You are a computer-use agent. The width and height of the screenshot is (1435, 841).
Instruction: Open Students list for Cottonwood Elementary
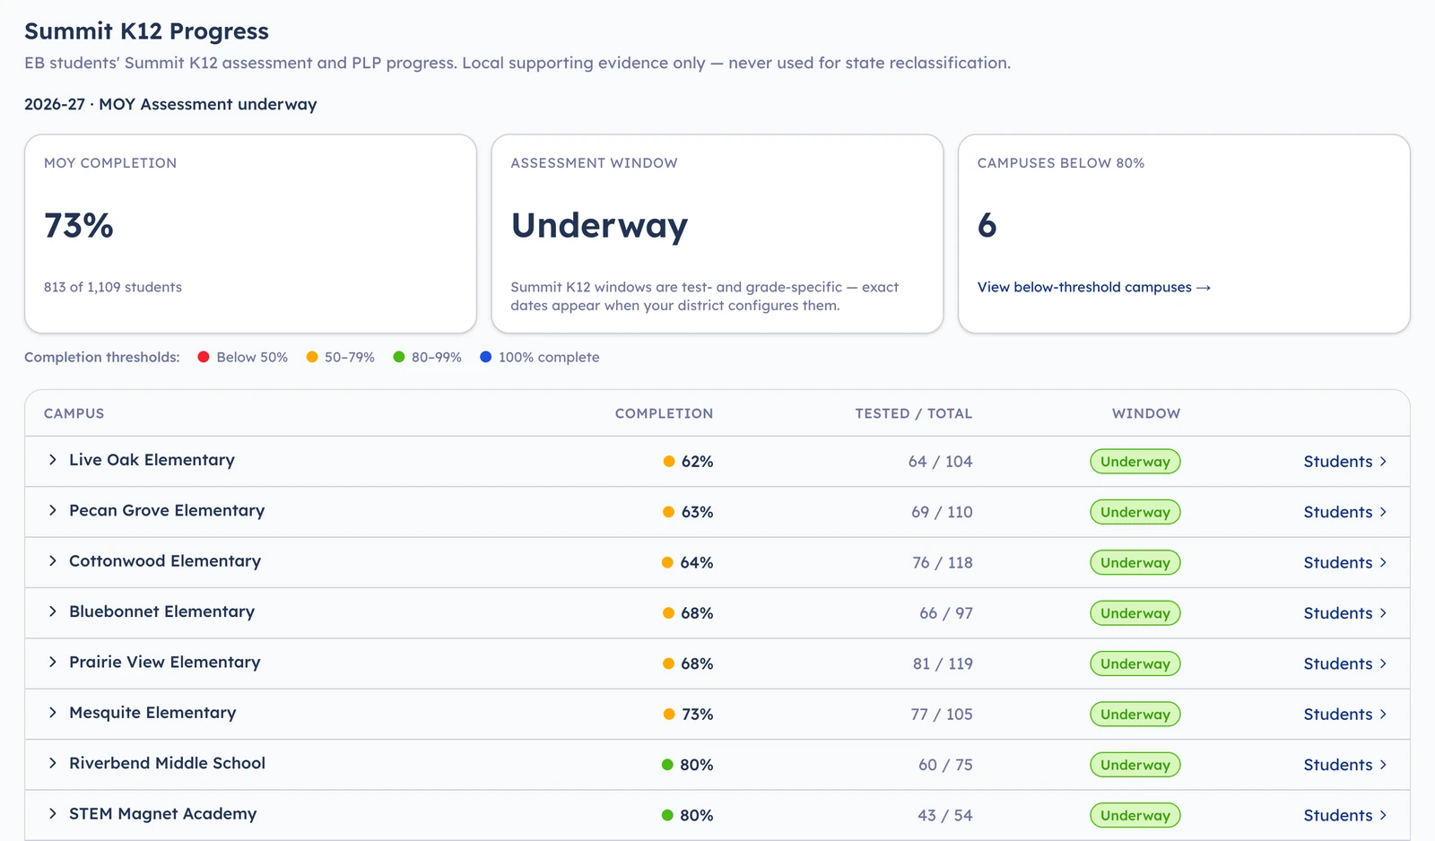pyautogui.click(x=1345, y=563)
